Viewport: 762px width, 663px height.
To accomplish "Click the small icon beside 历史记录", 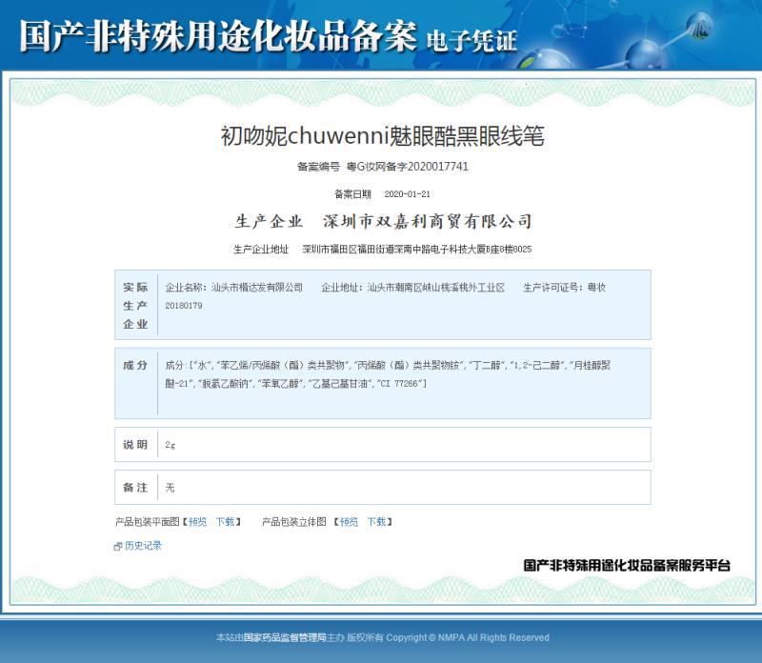I will point(117,547).
